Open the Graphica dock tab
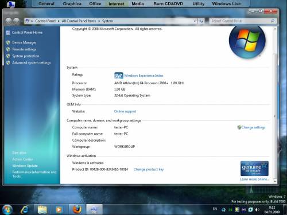287x215 pixels. tap(72, 3)
